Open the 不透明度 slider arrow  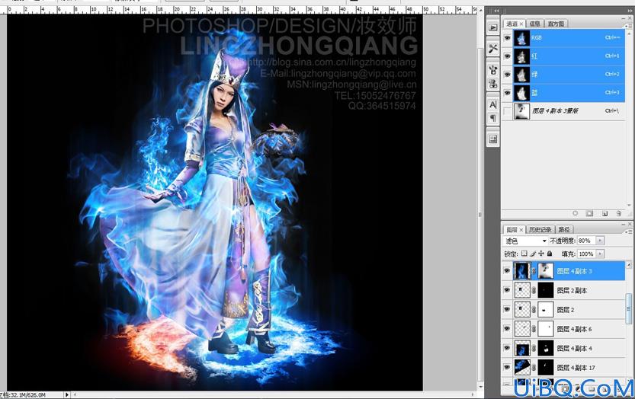point(600,241)
